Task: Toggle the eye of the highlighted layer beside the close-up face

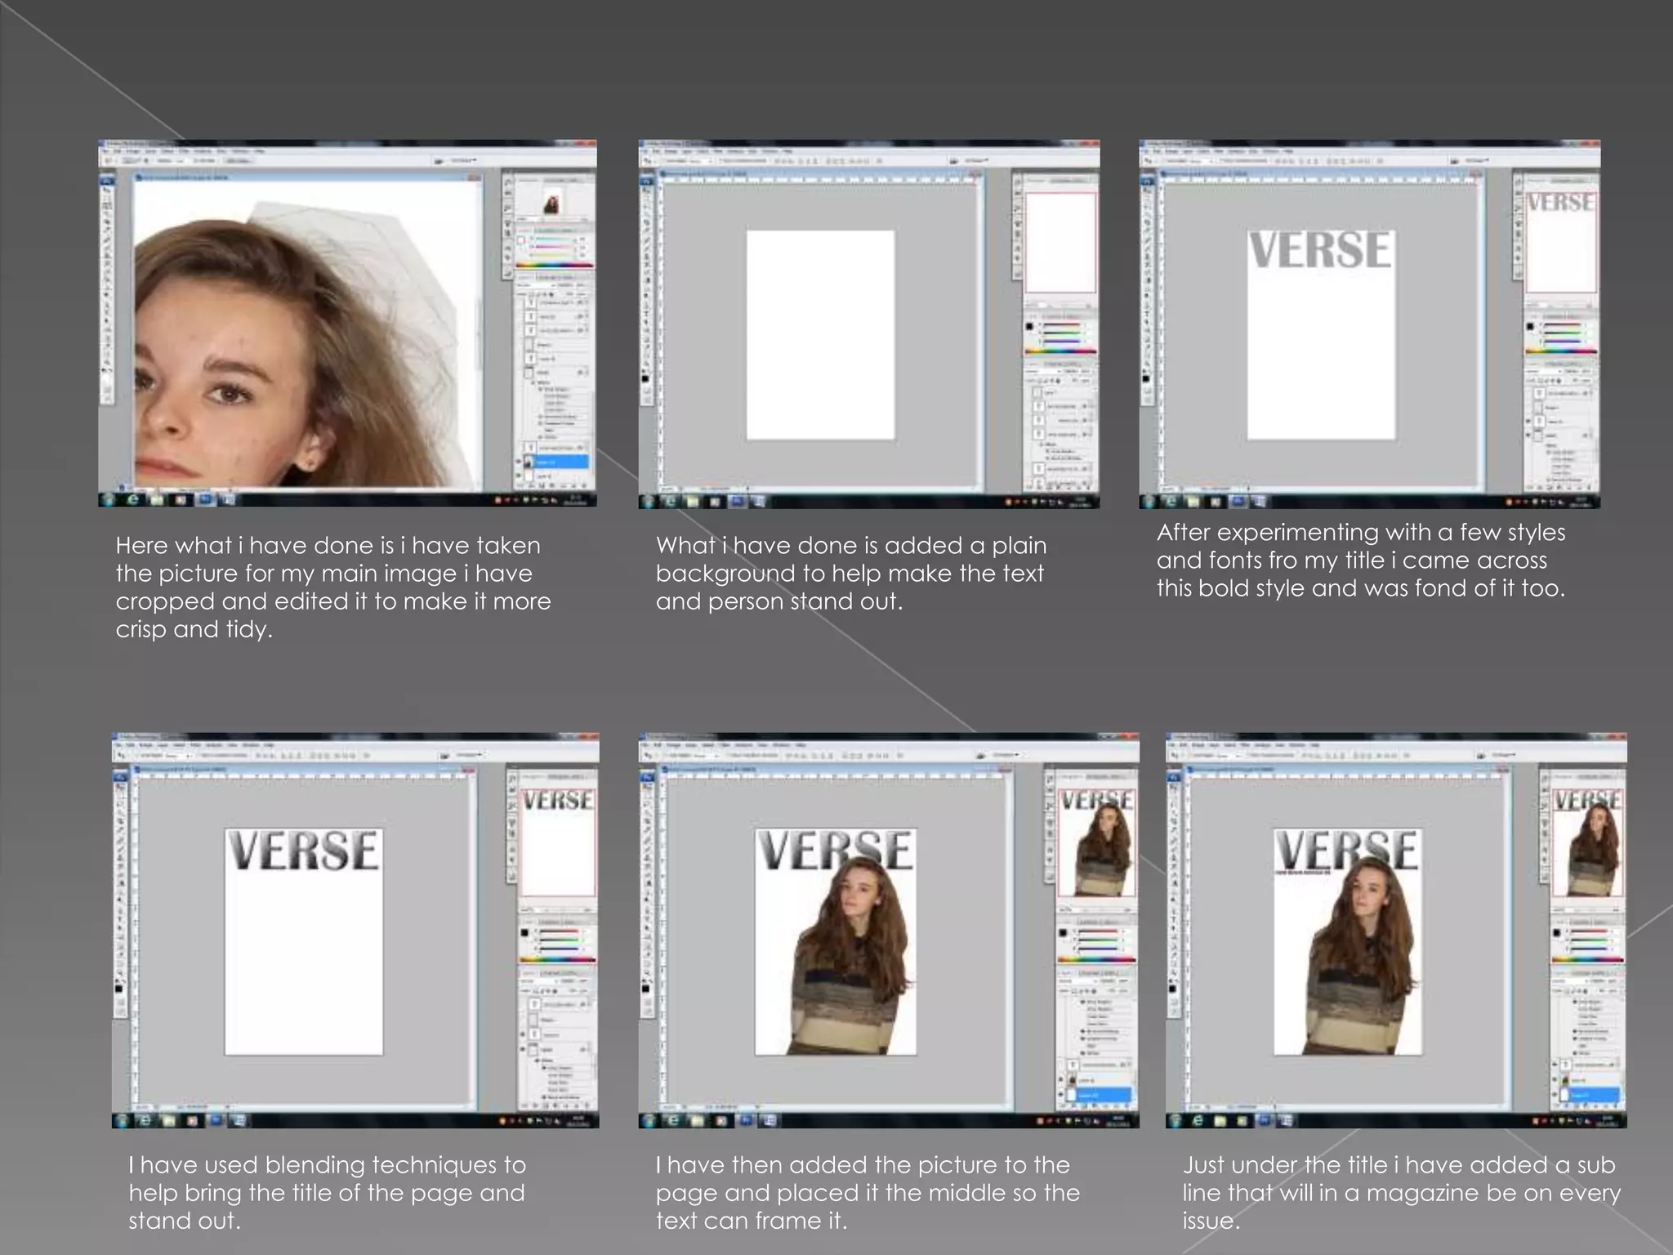Action: coord(518,462)
